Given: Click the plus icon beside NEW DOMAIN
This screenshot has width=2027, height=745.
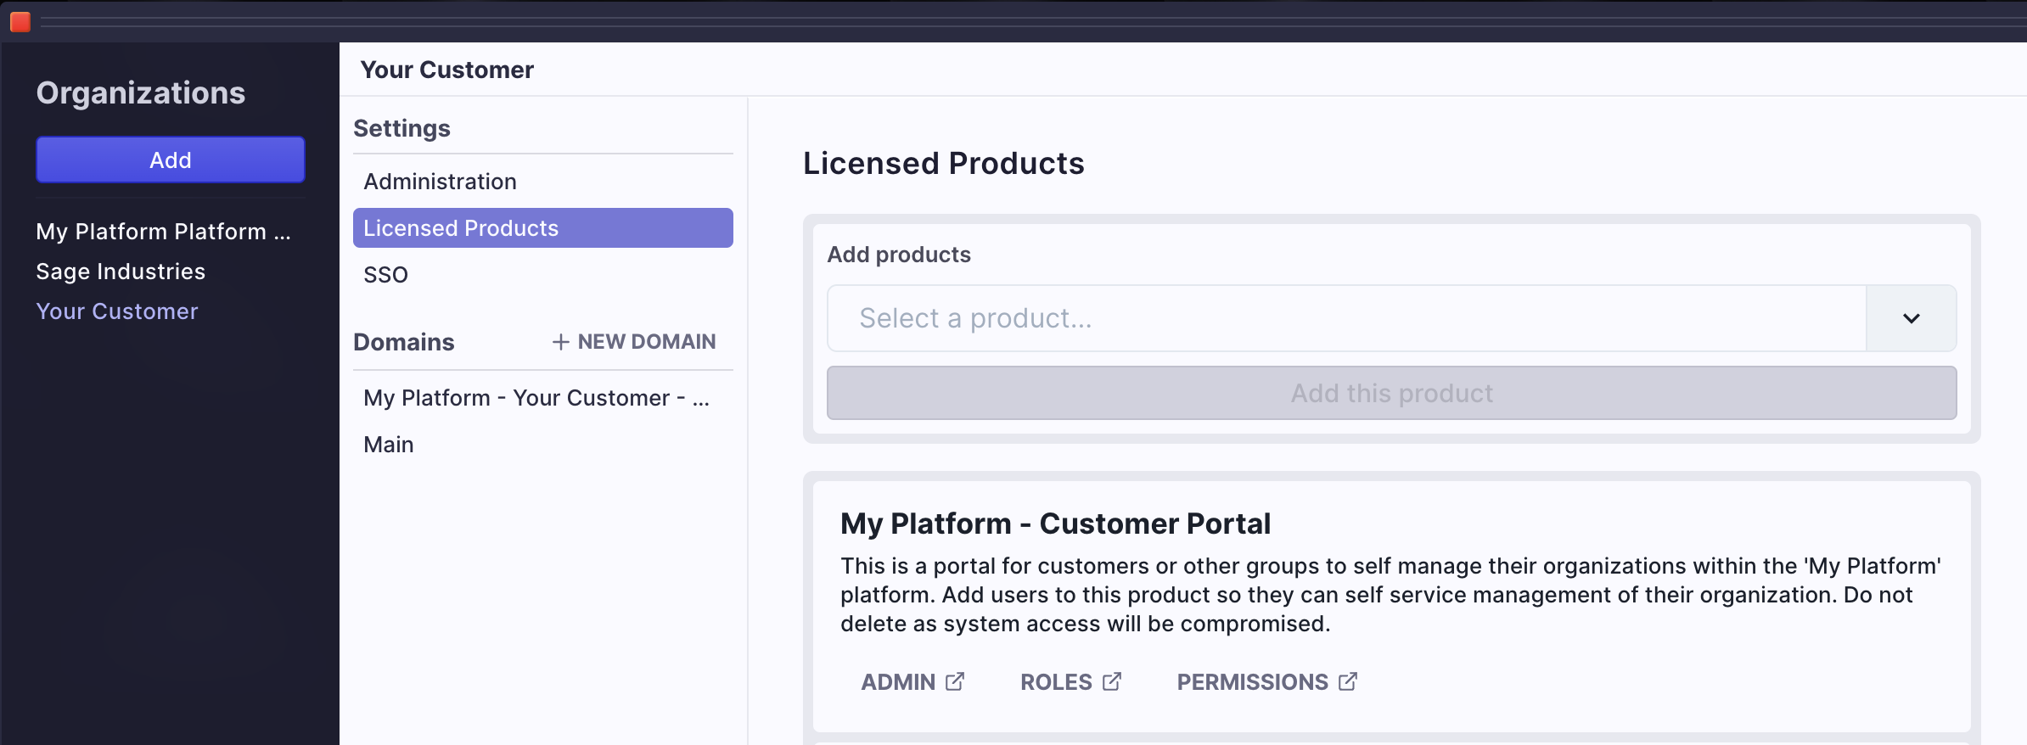Looking at the screenshot, I should point(560,342).
